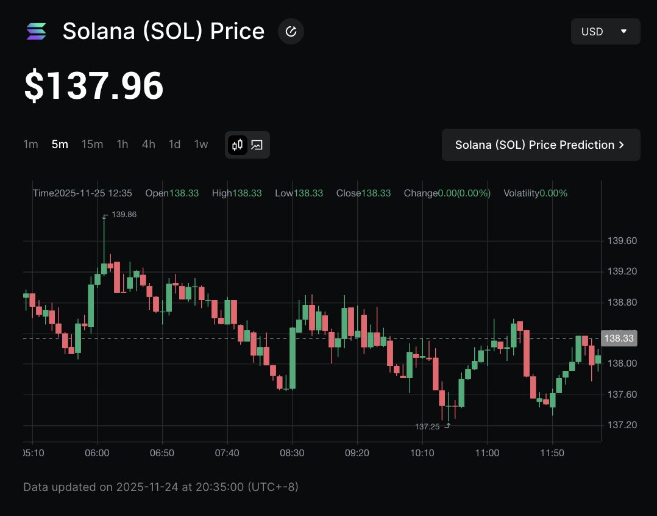Switch to the 15m timeframe tab
The height and width of the screenshot is (516, 657).
pos(92,145)
